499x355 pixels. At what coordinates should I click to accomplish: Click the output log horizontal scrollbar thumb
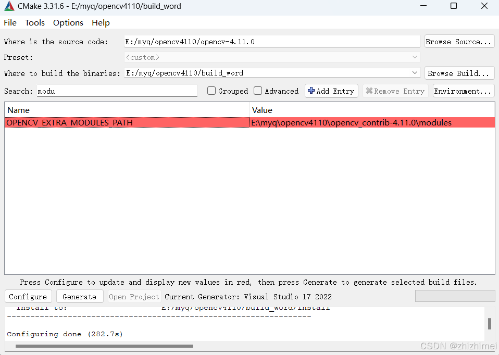click(104, 346)
